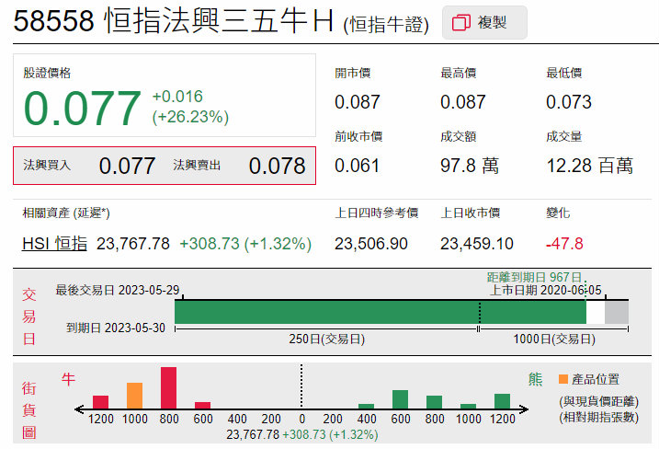Click the 街貨圖 section label
The width and height of the screenshot is (659, 449).
(29, 409)
